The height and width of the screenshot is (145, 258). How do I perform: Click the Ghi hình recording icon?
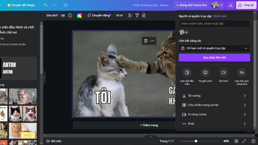(x=223, y=72)
